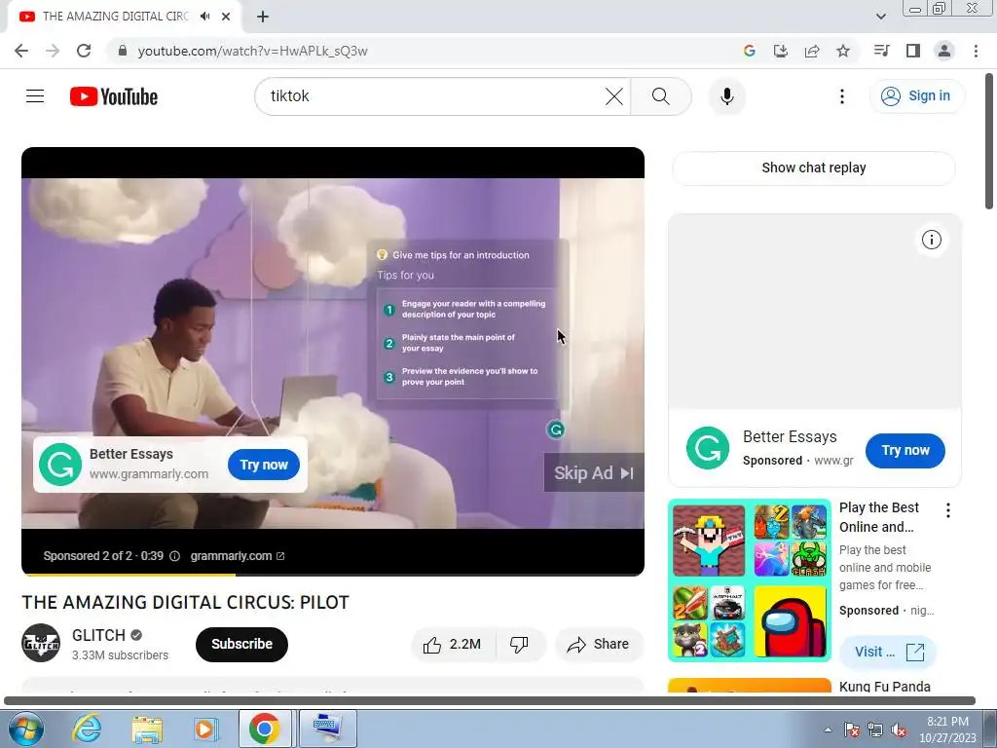Open the grammarly.com link below the video
The height and width of the screenshot is (748, 997).
(238, 556)
